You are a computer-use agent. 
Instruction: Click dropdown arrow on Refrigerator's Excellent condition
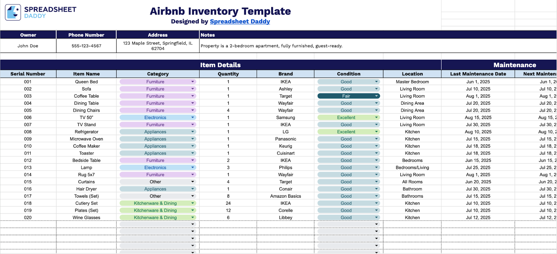pos(376,132)
